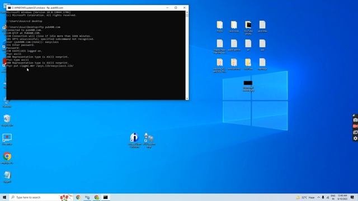Viewport: 358px width, 201px height.
Task: Click the tulip search highlights icon
Action: [65, 197]
